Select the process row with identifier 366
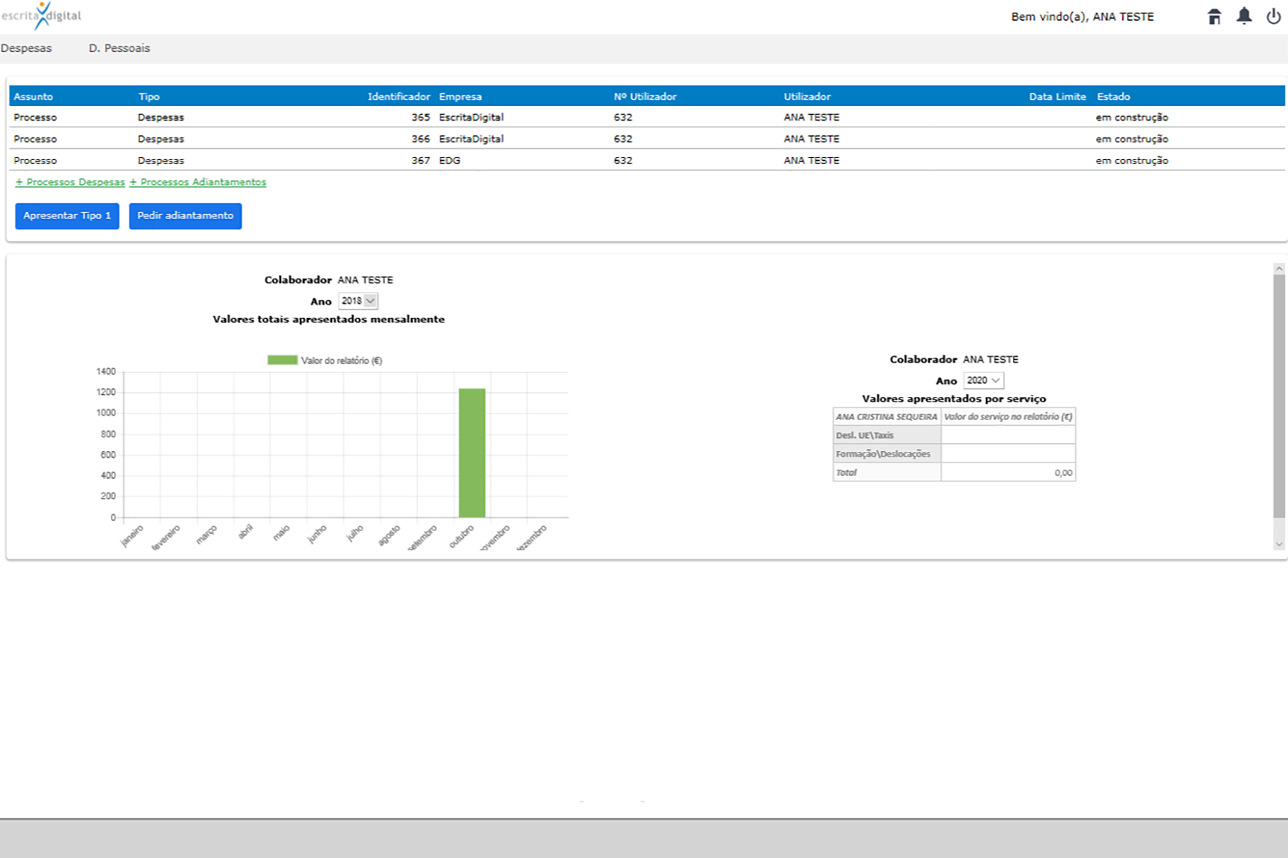This screenshot has height=858, width=1288. tap(647, 139)
